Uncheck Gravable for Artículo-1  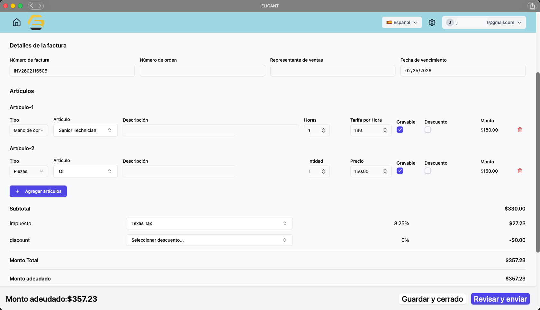pyautogui.click(x=400, y=130)
